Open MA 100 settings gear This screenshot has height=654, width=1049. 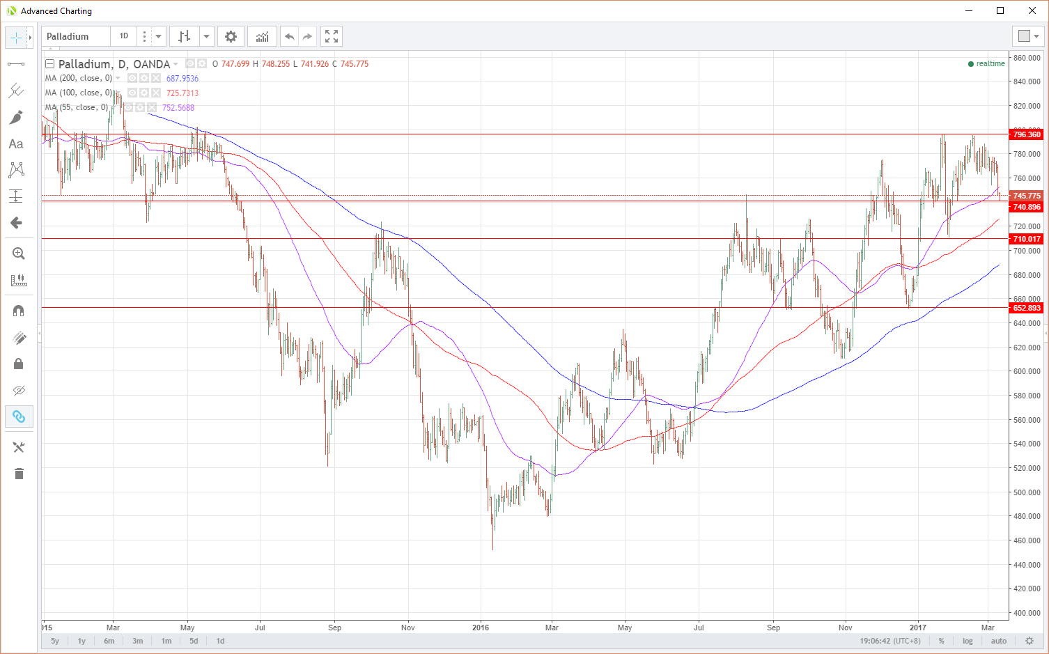click(x=144, y=93)
